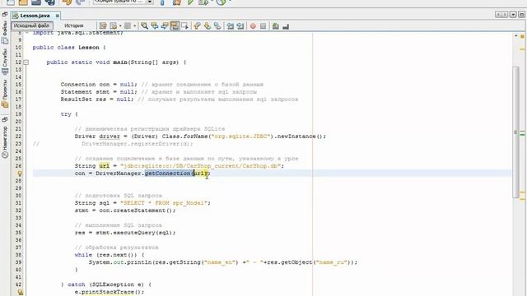Screen dimensions: 527x296
Task: Click the "Connection con = null;" line
Action: (x=99, y=84)
